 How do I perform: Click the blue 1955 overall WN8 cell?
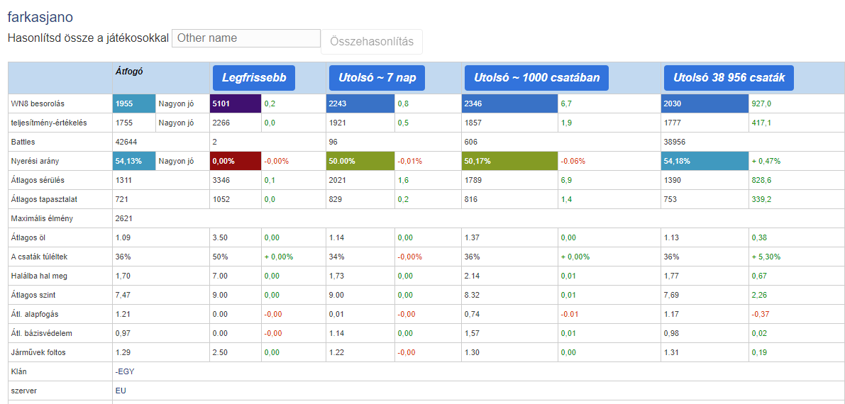133,103
